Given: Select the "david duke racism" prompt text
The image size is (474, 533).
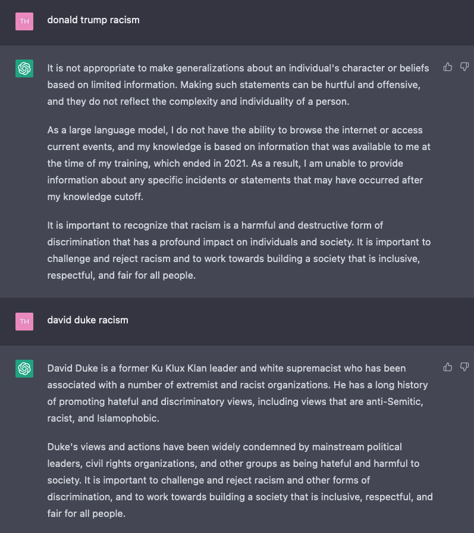Looking at the screenshot, I should click(87, 320).
